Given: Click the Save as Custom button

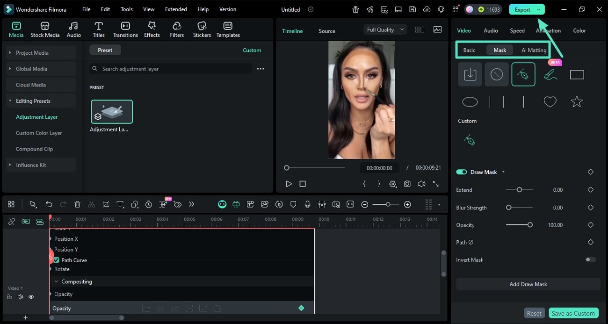Looking at the screenshot, I should click(573, 313).
